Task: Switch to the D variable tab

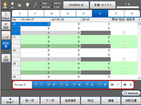Action: (52, 13)
